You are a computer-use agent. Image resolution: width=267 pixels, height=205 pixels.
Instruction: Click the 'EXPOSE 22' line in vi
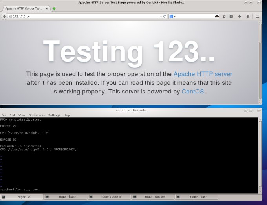pos(8,126)
